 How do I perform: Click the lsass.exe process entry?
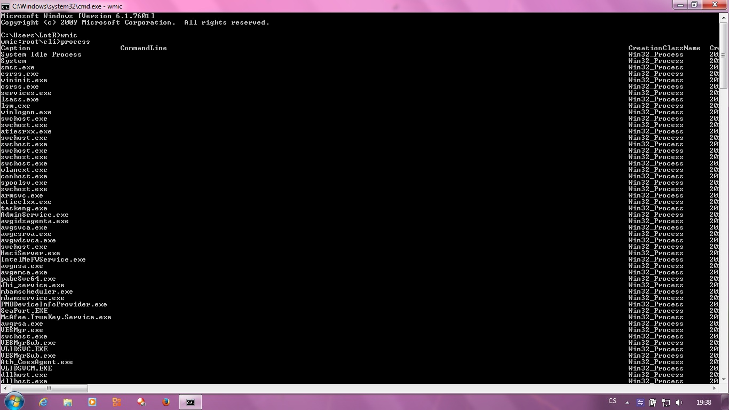pos(20,99)
